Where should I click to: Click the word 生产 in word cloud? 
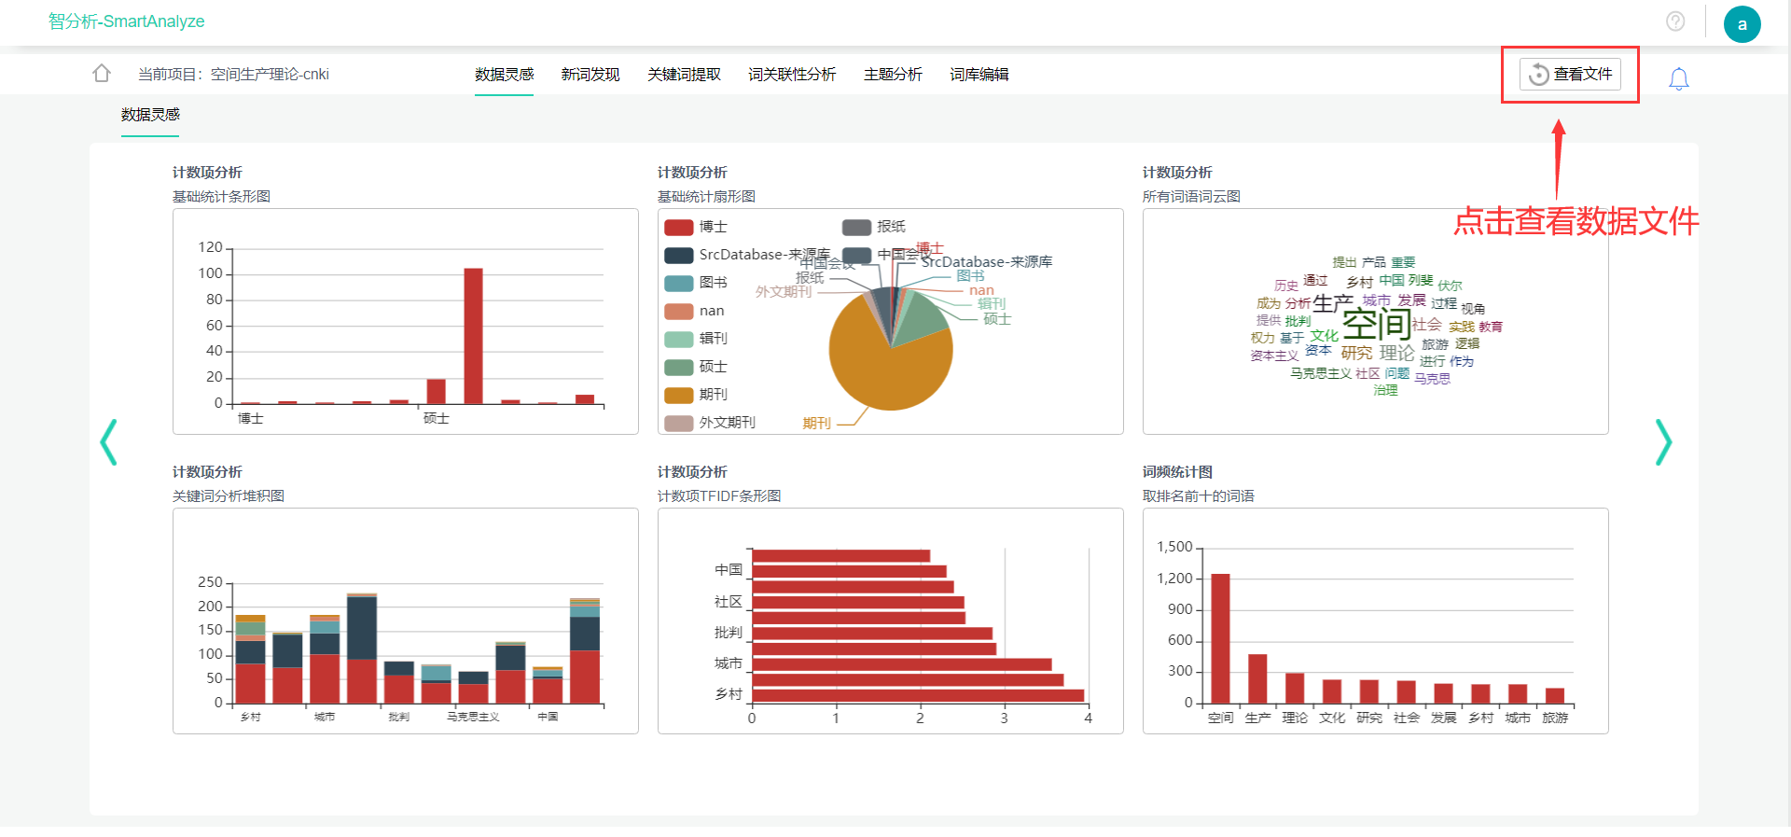pos(1333,303)
